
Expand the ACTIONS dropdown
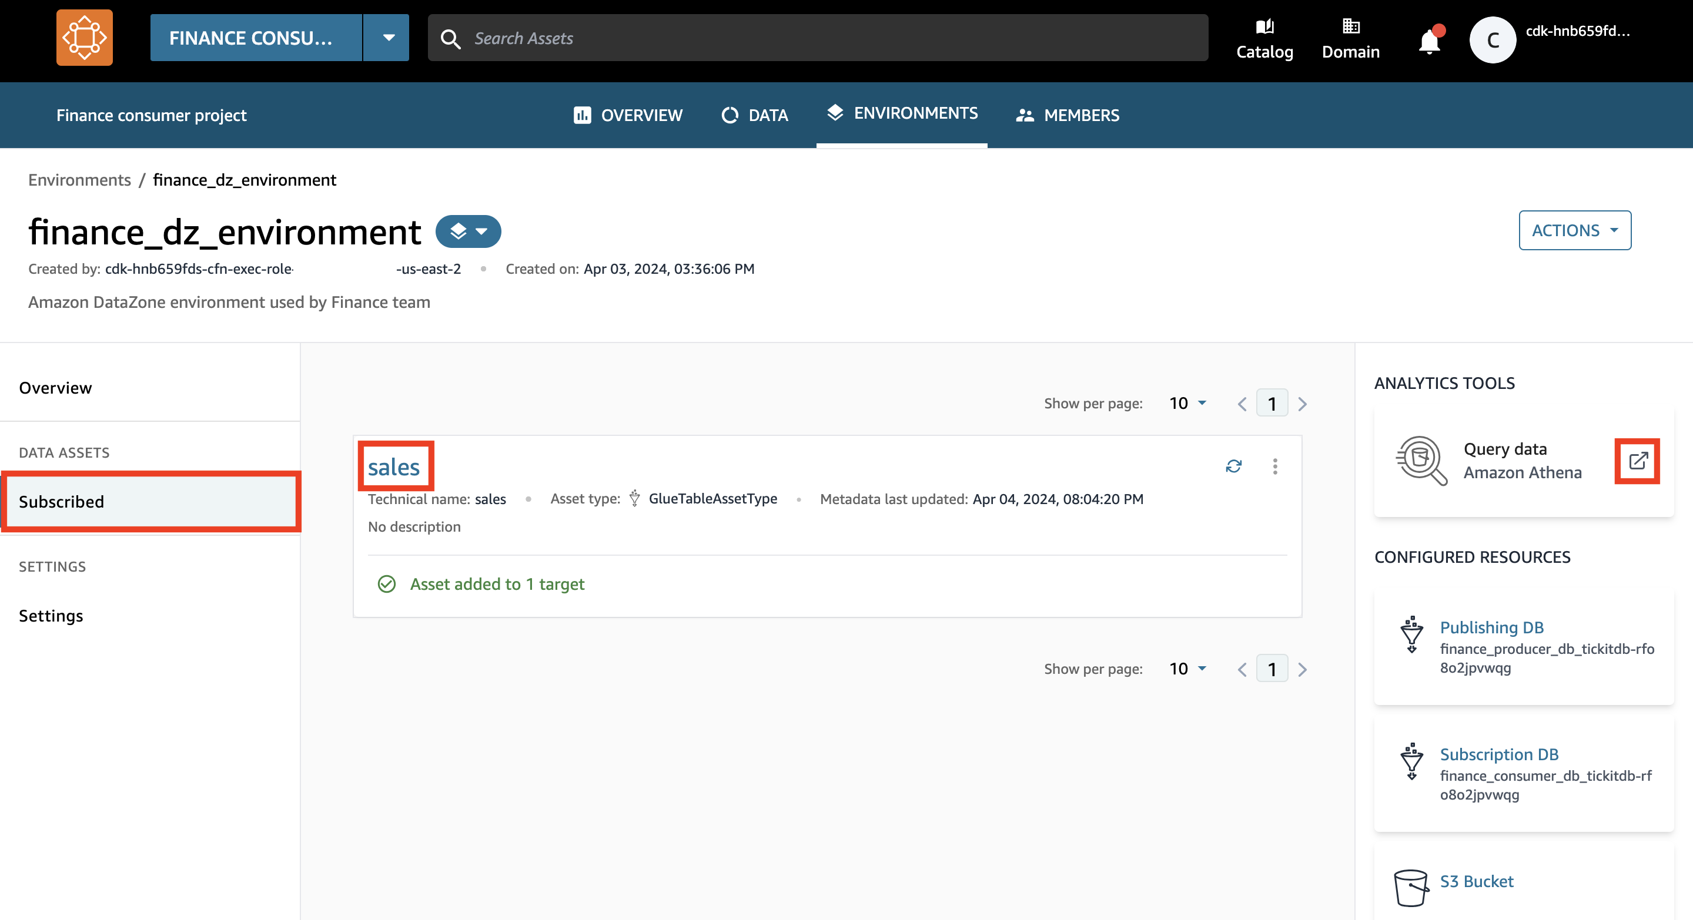tap(1575, 230)
